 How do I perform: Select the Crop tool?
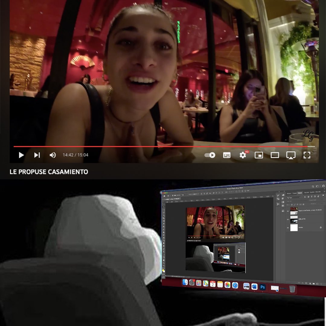pos(164,218)
